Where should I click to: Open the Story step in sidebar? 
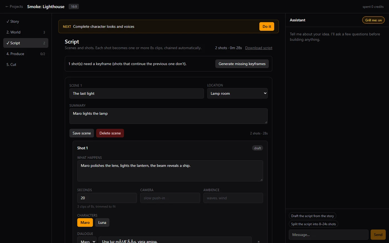coord(26,21)
